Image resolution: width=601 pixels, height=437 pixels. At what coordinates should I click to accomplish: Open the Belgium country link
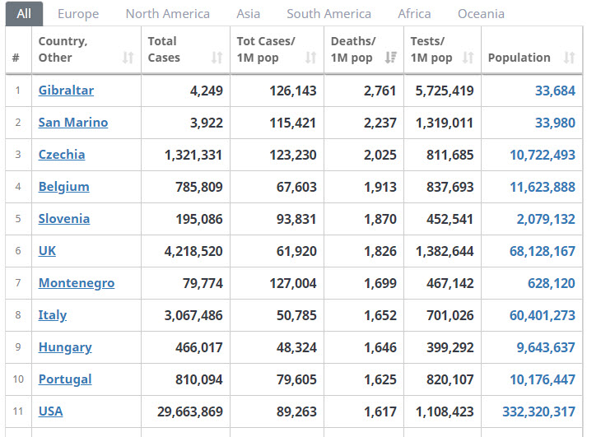[x=63, y=187]
